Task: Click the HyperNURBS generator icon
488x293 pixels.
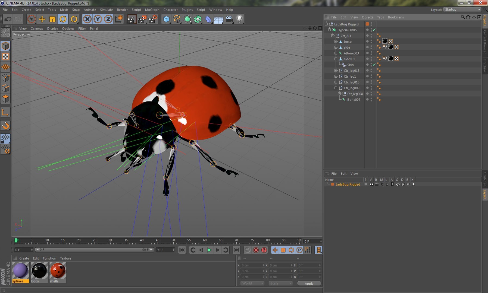Action: [x=187, y=19]
